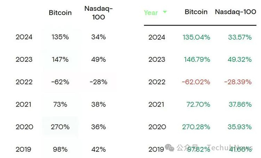Image resolution: width=261 pixels, height=158 pixels.
Task: Select the 2020 year label in the right table
Action: pyautogui.click(x=157, y=127)
